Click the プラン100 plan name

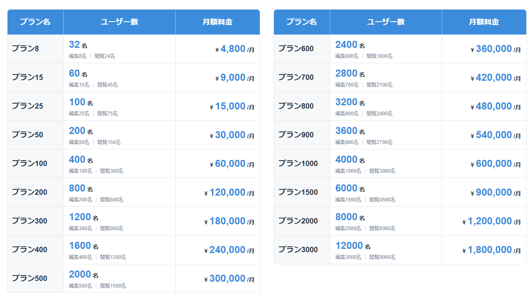point(30,164)
